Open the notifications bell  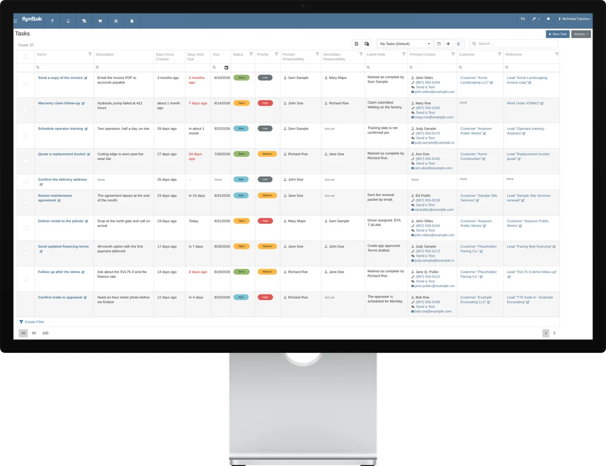point(548,19)
